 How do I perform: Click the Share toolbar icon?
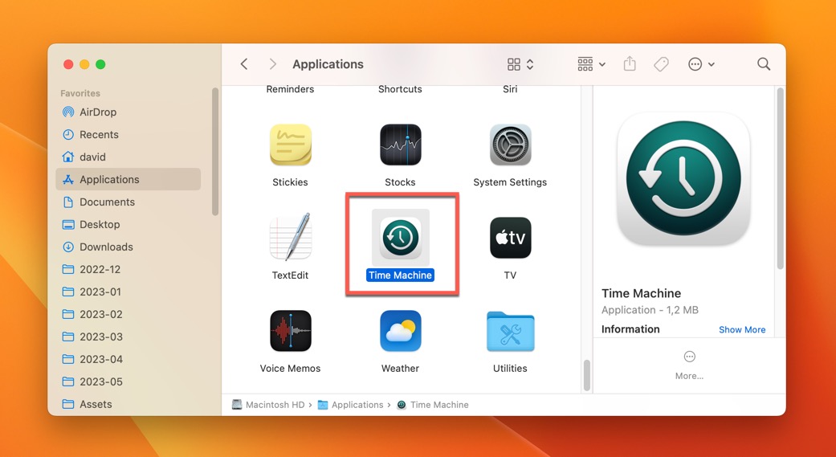click(x=630, y=63)
